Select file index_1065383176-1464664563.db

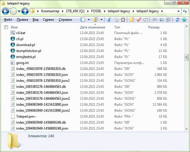pyautogui.click(x=41, y=87)
